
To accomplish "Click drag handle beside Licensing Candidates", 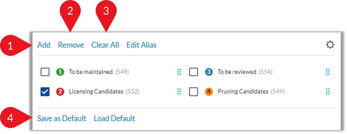I will 179,92.
